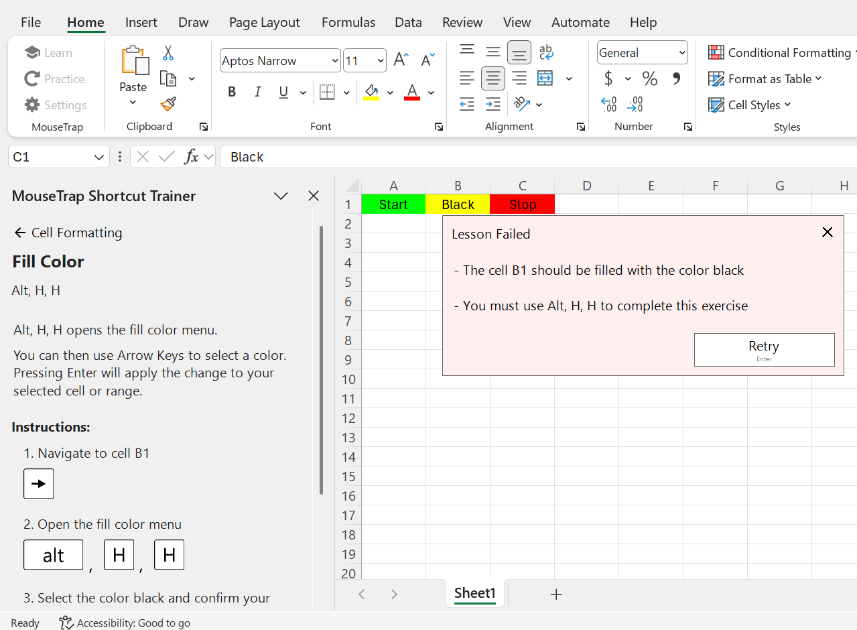Click the red Font Color swatch
This screenshot has height=630, width=857.
411,92
